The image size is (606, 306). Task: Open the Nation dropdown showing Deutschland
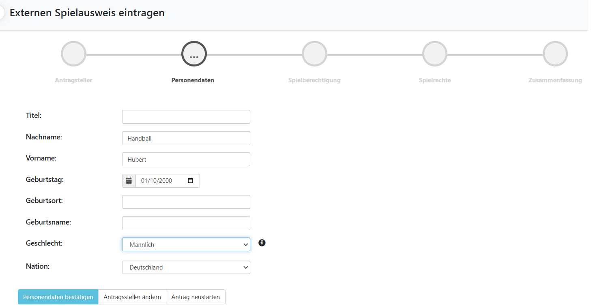click(186, 267)
